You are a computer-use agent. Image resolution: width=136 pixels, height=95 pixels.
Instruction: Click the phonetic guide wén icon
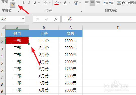[76, 3]
